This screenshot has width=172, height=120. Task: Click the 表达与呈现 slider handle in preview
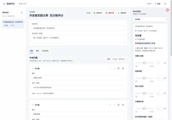point(144,93)
